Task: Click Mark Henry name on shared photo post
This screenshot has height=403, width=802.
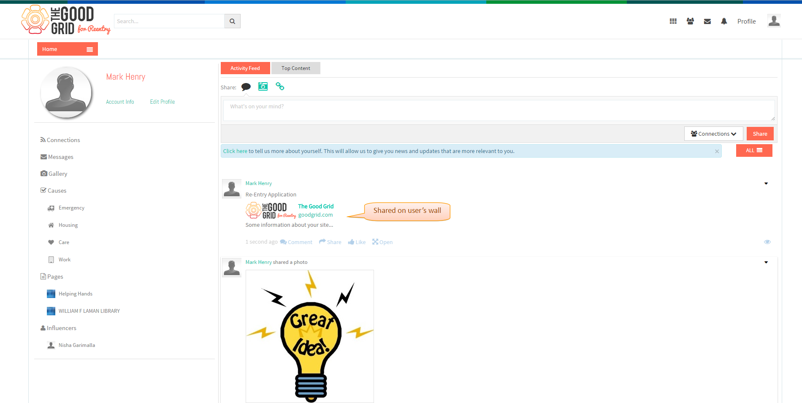Action: click(x=259, y=262)
